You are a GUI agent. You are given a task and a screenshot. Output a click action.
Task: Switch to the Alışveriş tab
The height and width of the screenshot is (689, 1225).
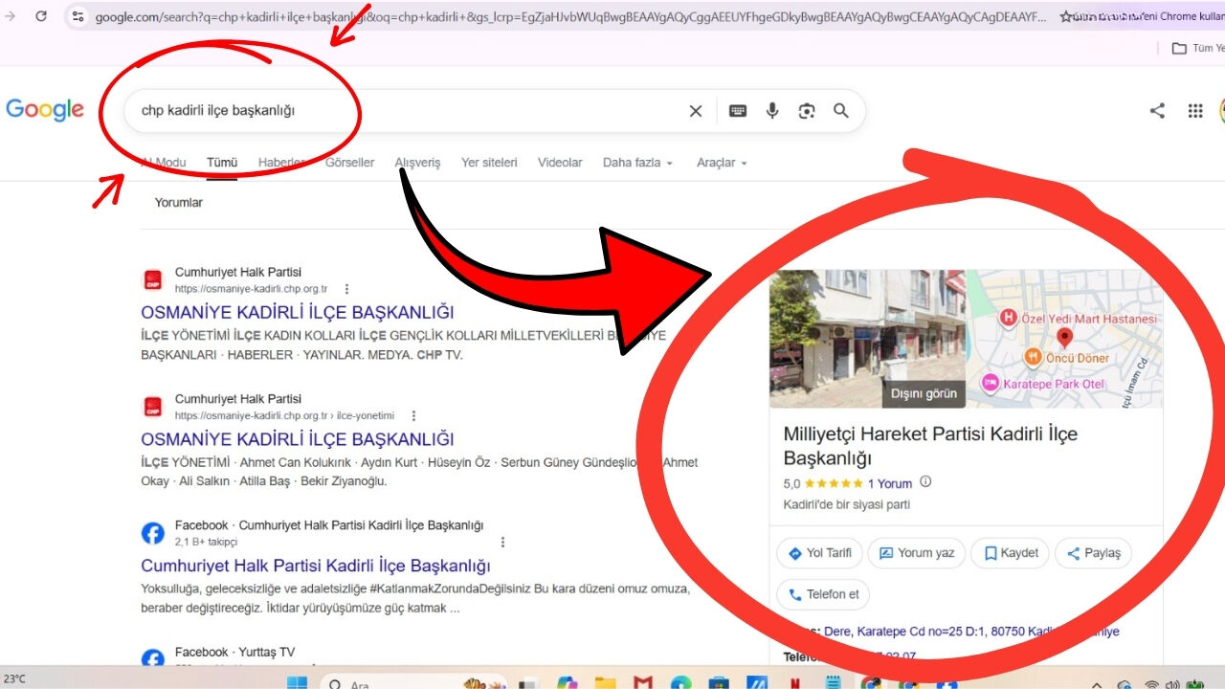click(x=418, y=163)
